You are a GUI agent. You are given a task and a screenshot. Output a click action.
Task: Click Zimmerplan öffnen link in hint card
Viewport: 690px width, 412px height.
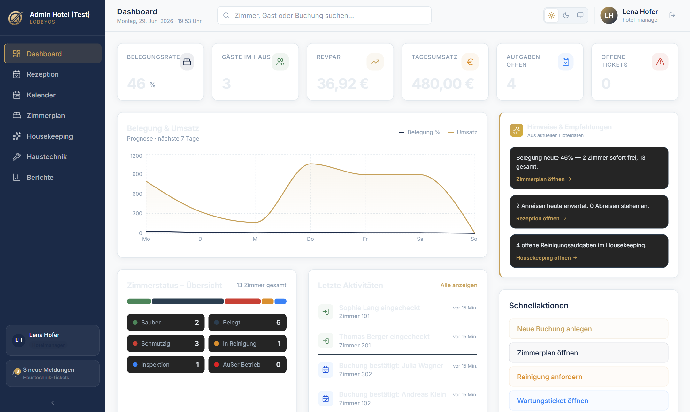click(544, 179)
